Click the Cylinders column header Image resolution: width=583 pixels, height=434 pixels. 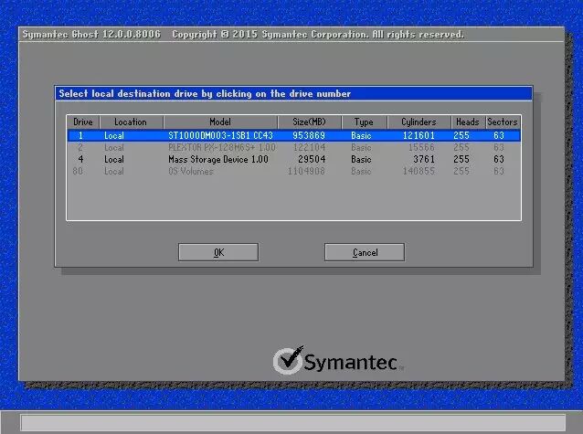coord(419,122)
